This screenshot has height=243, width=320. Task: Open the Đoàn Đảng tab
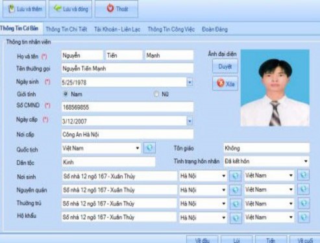coord(215,29)
